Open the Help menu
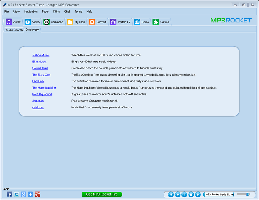259x200 pixels. coord(89,12)
